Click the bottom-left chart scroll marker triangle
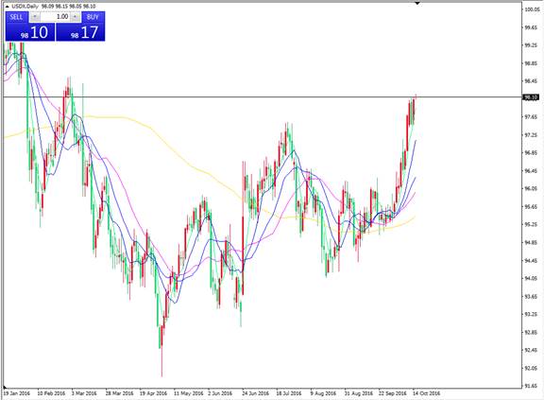Screen dimensions: 544x400 click(6, 387)
